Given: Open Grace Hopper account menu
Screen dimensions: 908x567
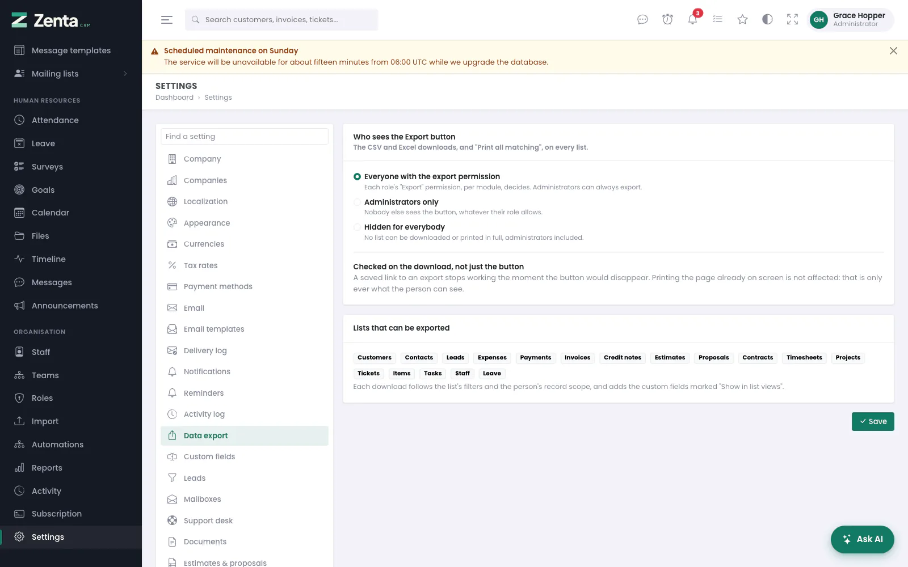Looking at the screenshot, I should pos(850,20).
